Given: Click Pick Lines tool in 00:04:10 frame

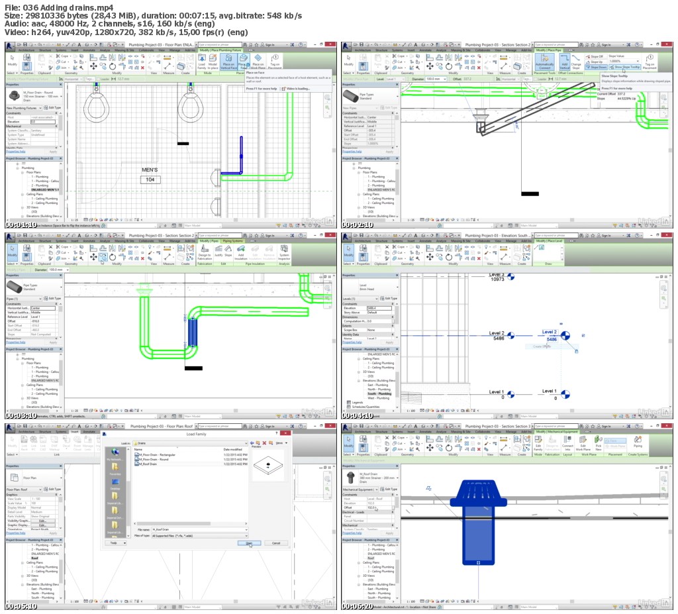Looking at the screenshot, I should 542,248.
